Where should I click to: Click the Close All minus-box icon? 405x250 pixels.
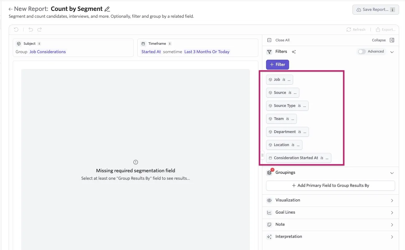click(269, 40)
